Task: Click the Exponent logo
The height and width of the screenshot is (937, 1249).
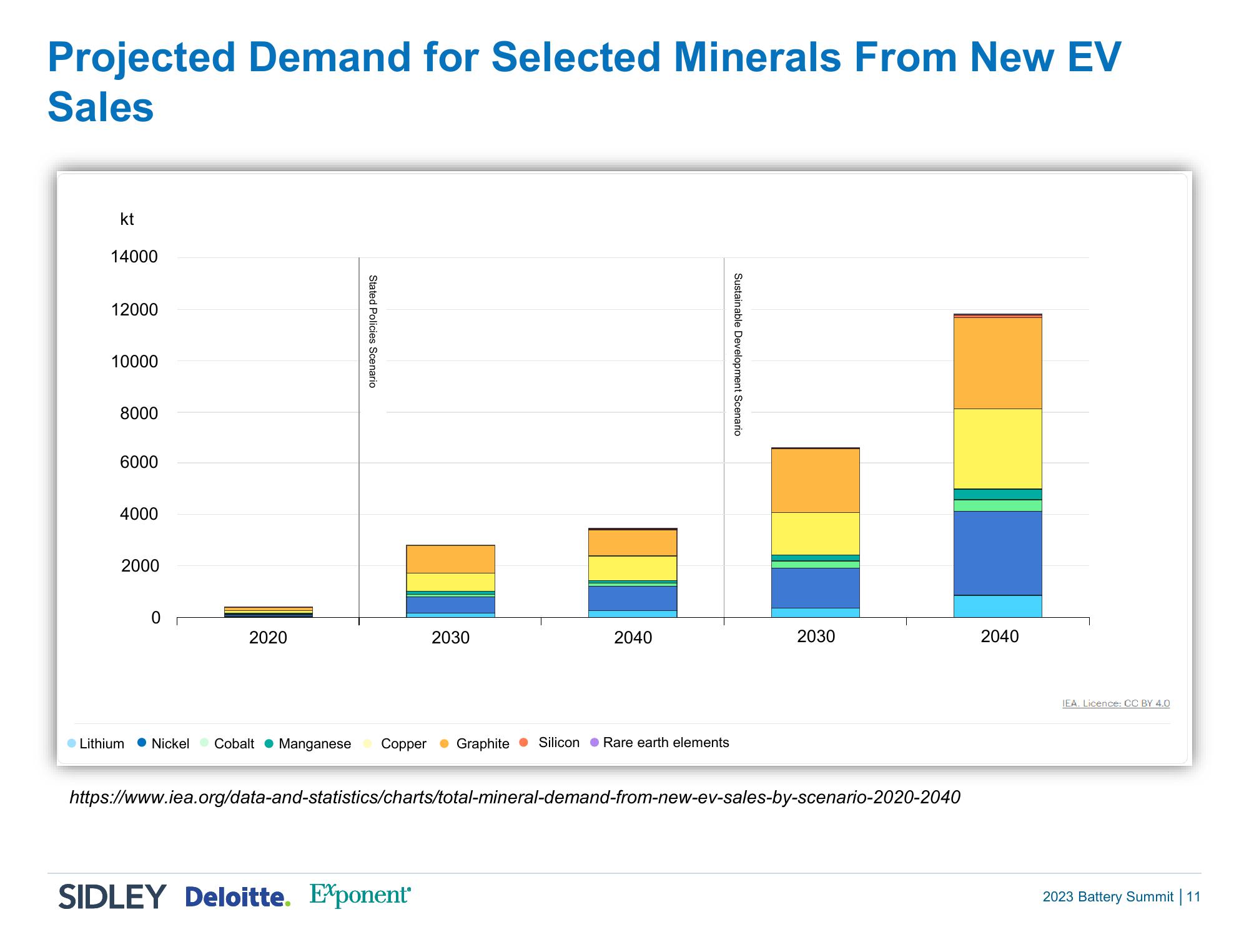Action: coord(360,895)
